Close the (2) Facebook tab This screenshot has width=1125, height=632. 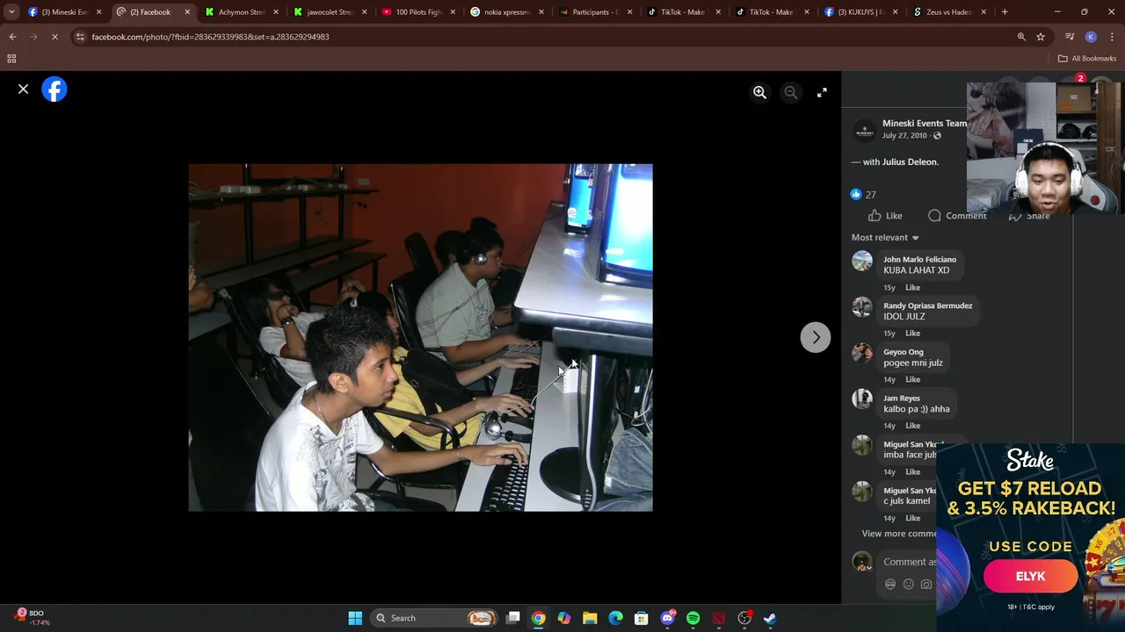point(187,12)
